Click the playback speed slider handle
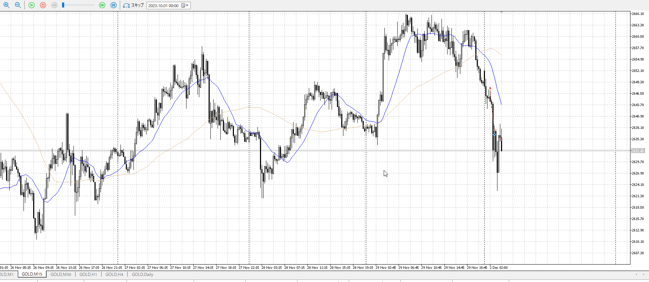649x282 pixels. tap(63, 5)
